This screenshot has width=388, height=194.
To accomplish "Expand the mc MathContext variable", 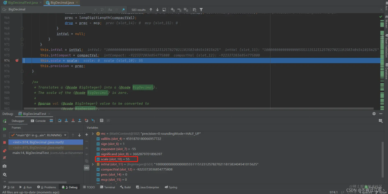I will coord(93,134).
